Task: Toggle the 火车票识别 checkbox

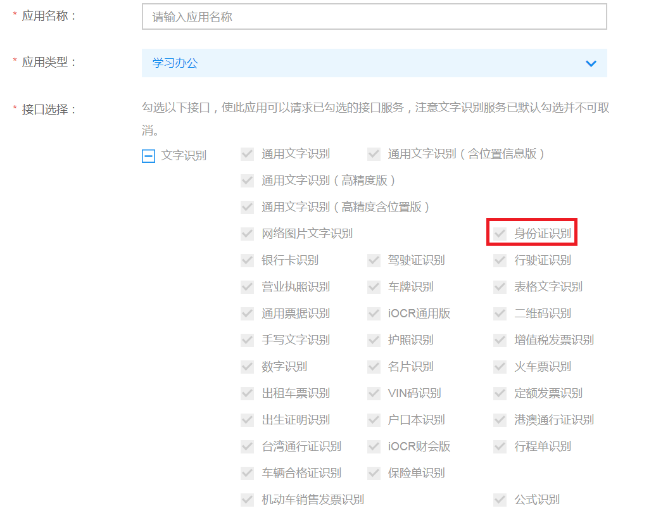Action: click(x=500, y=367)
